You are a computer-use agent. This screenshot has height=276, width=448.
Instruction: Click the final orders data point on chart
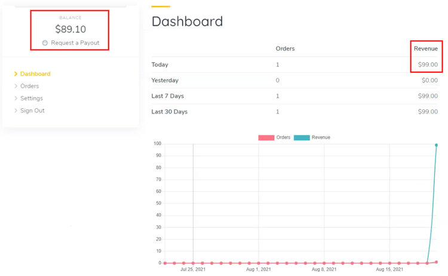436,262
